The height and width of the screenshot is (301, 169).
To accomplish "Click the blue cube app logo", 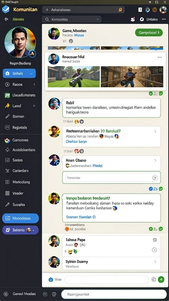I will coord(6,9).
